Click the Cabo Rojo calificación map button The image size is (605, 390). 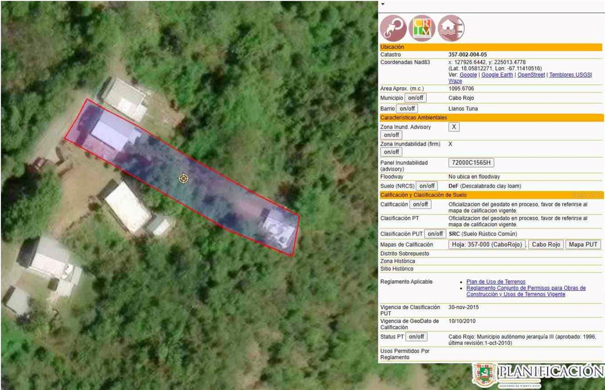(546, 244)
